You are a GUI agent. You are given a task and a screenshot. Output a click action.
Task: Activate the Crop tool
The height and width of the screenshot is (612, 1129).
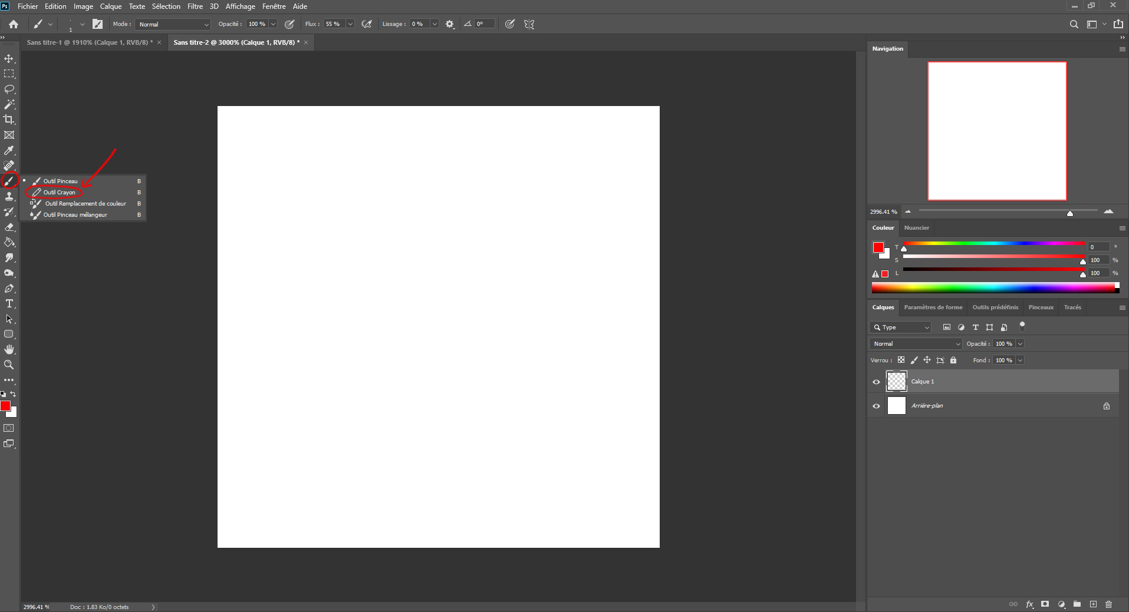click(9, 119)
